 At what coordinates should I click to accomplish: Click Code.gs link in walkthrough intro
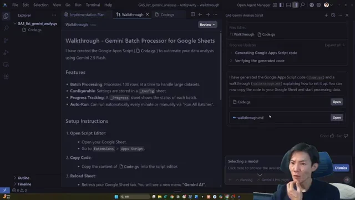pos(146,51)
